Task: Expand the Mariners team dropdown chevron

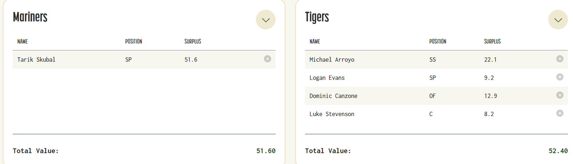Action: 266,20
